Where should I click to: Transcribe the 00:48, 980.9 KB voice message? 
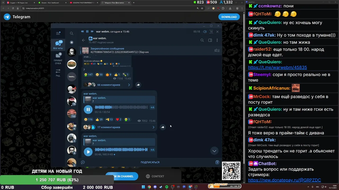(x=152, y=150)
